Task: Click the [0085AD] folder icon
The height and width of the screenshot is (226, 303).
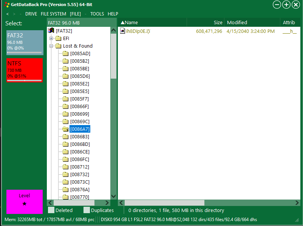Action: [x=65, y=53]
